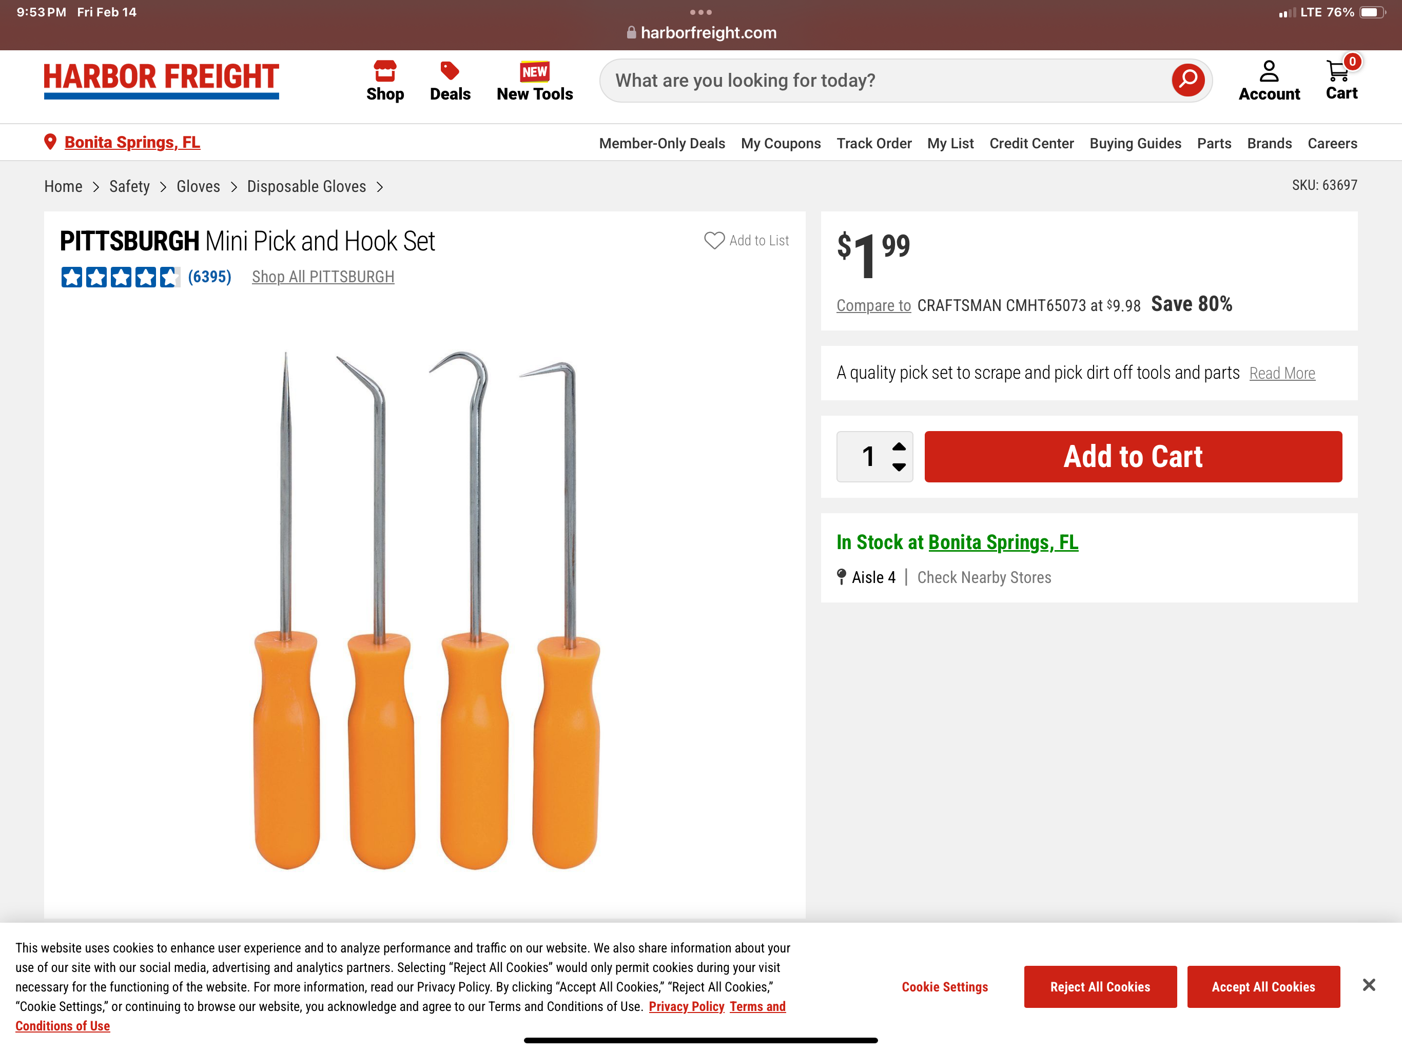
Task: Decrease quantity with the down arrow
Action: pyautogui.click(x=899, y=467)
